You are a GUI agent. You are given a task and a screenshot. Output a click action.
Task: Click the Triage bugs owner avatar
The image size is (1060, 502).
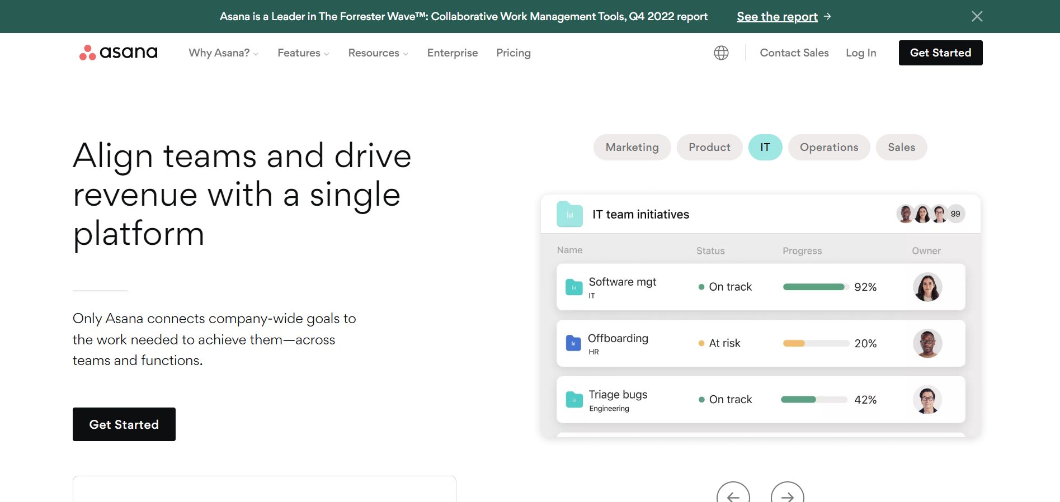(927, 400)
